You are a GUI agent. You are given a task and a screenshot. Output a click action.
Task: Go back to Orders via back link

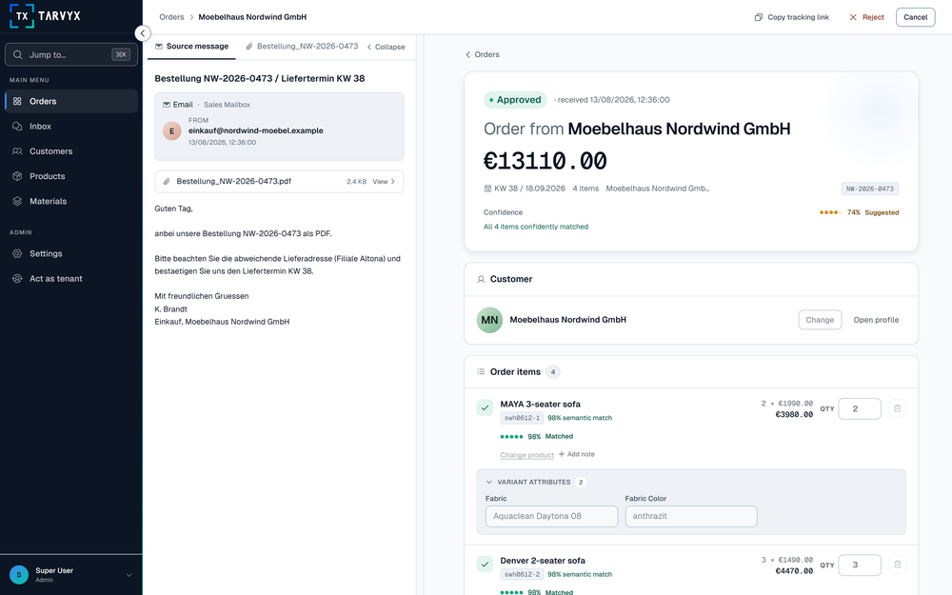[x=483, y=54]
